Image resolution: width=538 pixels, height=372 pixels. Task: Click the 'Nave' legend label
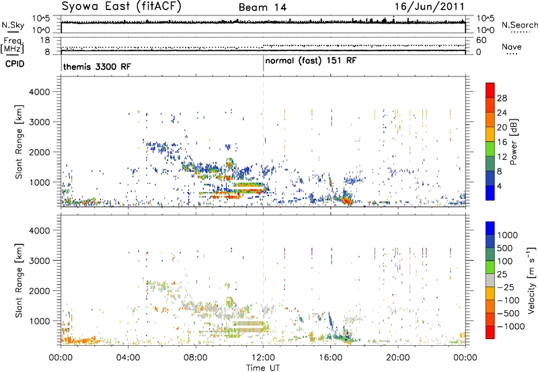tap(512, 46)
